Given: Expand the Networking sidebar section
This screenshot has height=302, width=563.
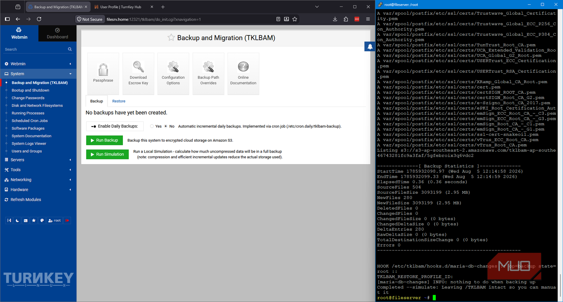Looking at the screenshot, I should tap(38, 179).
